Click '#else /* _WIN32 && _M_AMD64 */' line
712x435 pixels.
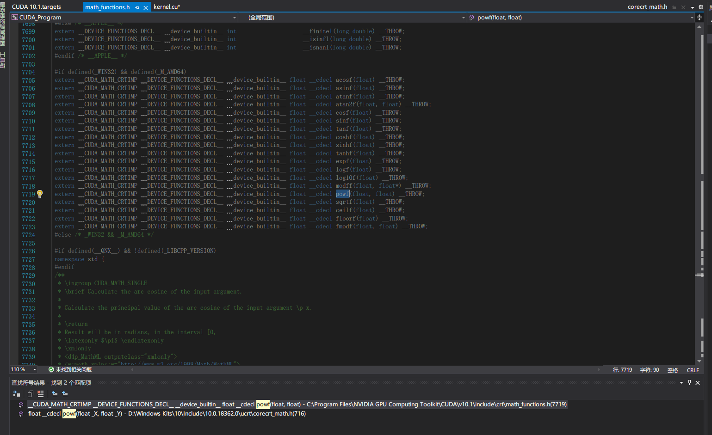tap(104, 235)
